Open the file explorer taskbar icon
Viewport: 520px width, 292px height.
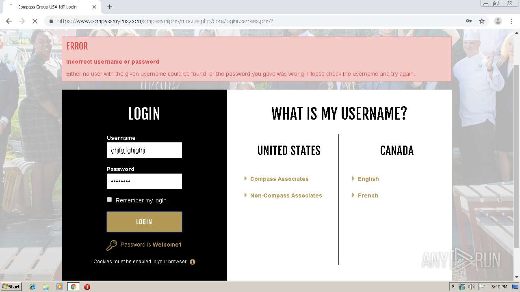46,287
